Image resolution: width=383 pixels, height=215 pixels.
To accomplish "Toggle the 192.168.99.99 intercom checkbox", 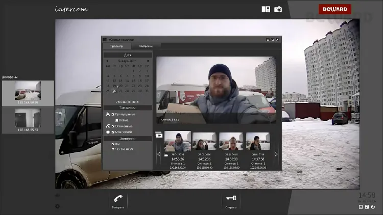I will [x=113, y=149].
